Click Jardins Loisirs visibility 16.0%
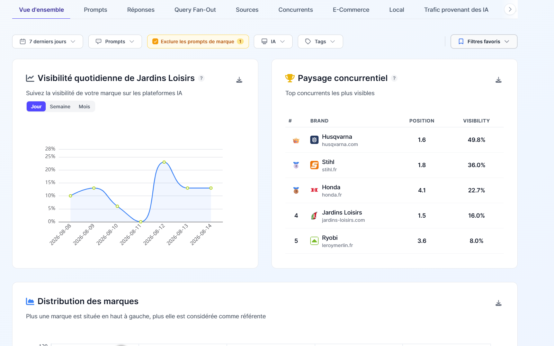 pos(476,216)
